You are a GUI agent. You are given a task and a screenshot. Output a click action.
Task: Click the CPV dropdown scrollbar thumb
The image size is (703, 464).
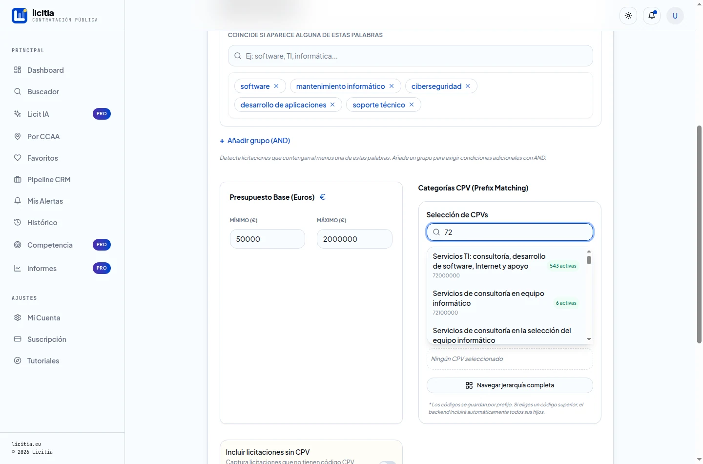pyautogui.click(x=589, y=260)
